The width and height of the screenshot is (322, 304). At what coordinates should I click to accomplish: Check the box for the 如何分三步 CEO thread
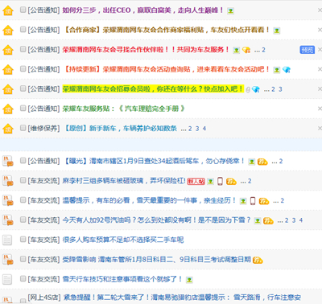[x=23, y=10]
